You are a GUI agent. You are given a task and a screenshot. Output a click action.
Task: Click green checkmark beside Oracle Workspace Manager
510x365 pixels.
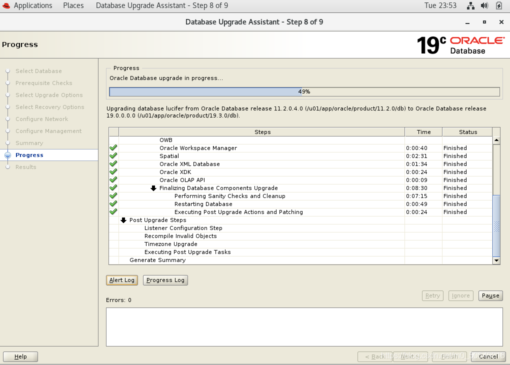tap(113, 147)
